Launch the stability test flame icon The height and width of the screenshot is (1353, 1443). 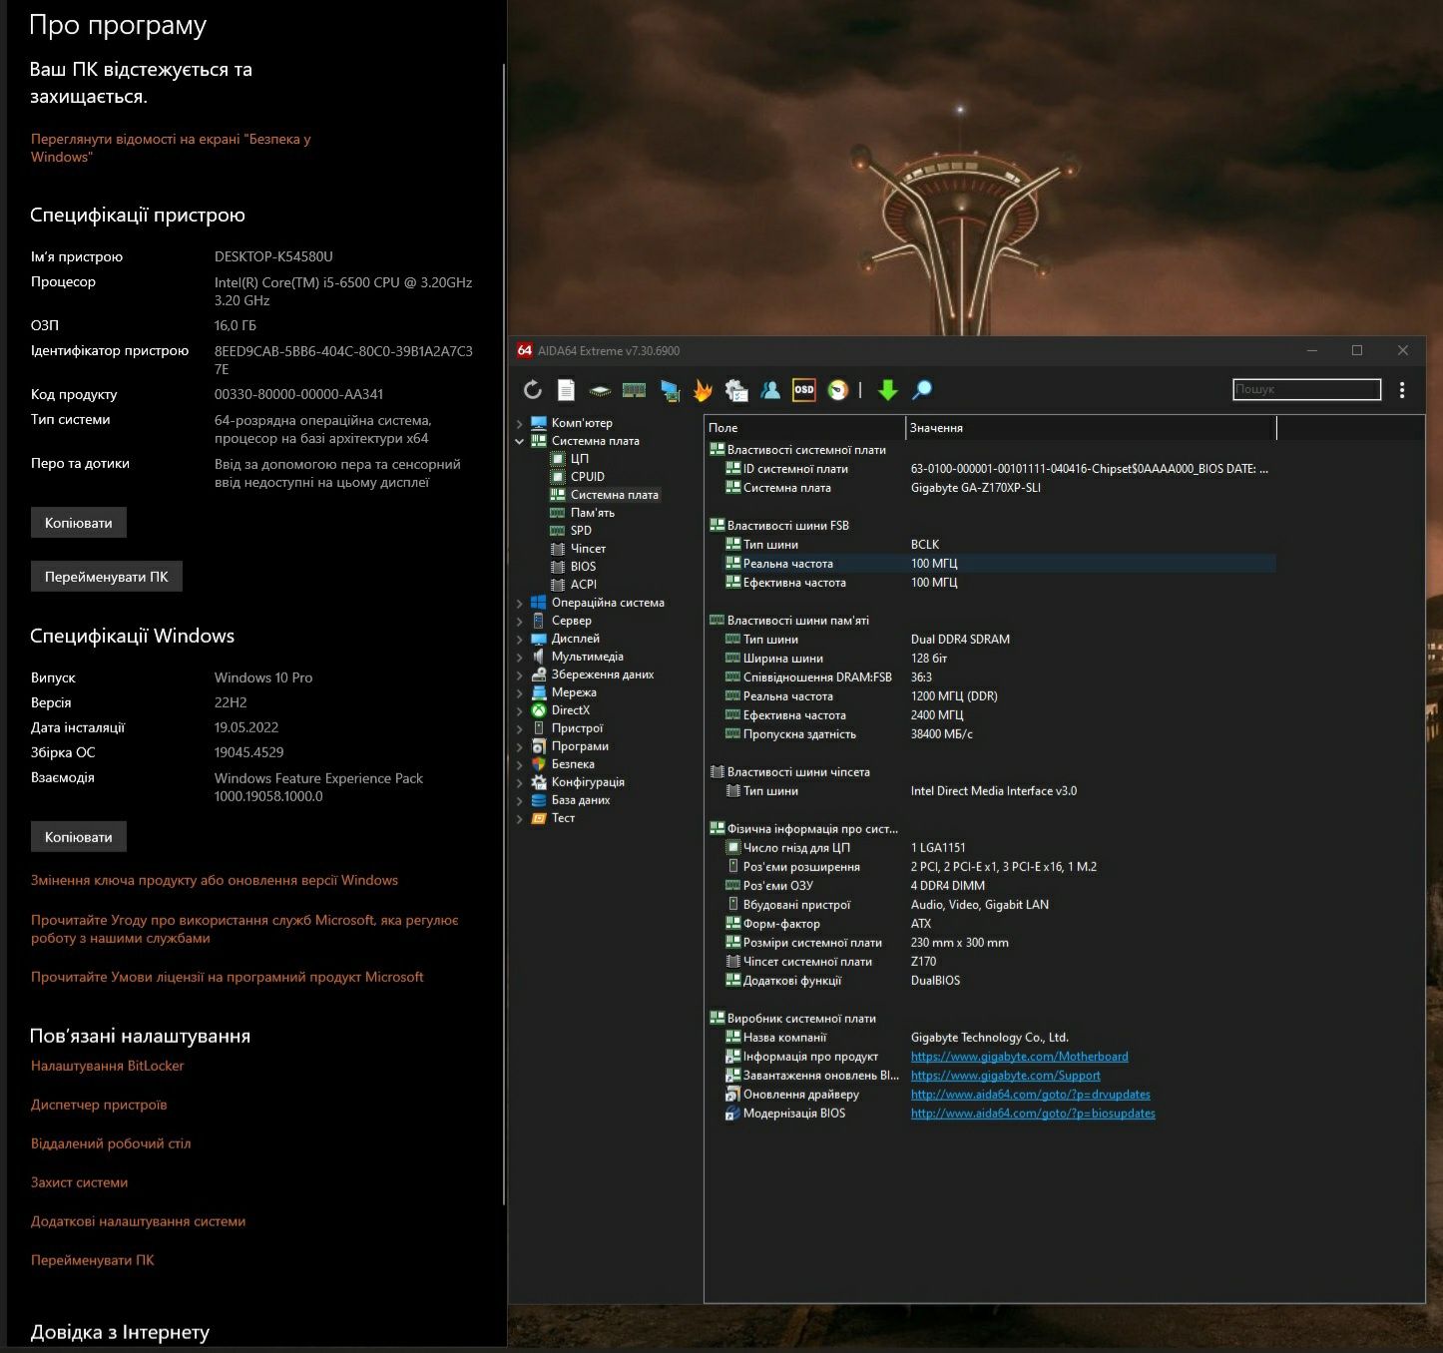click(703, 390)
